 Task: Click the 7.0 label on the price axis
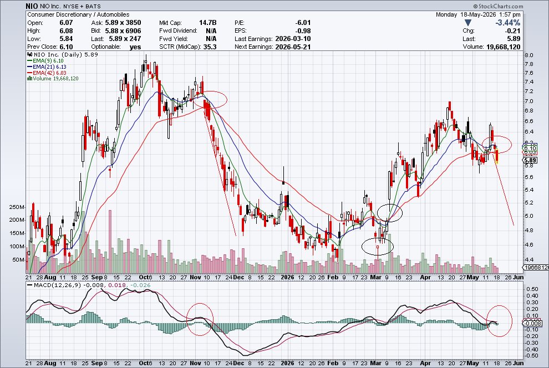pos(529,101)
